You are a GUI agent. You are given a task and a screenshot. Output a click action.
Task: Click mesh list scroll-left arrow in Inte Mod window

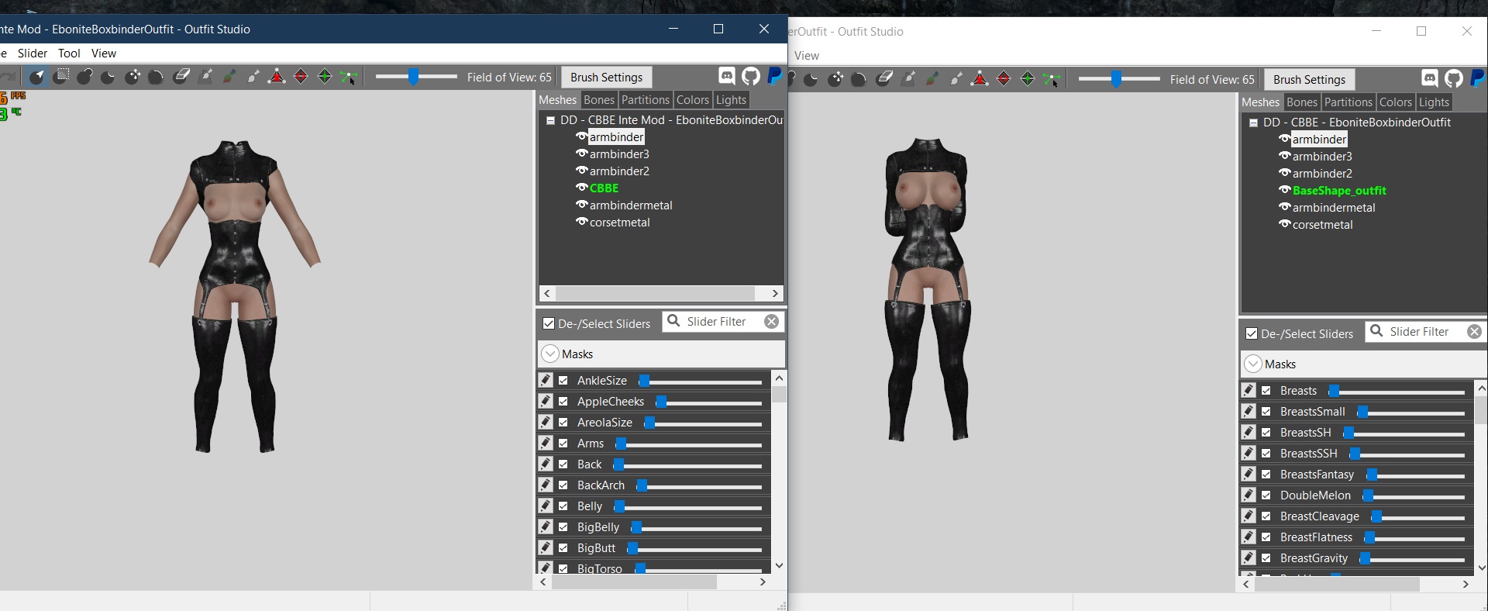(547, 293)
